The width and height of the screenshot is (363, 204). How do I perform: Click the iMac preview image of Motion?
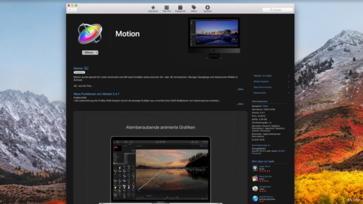214,38
